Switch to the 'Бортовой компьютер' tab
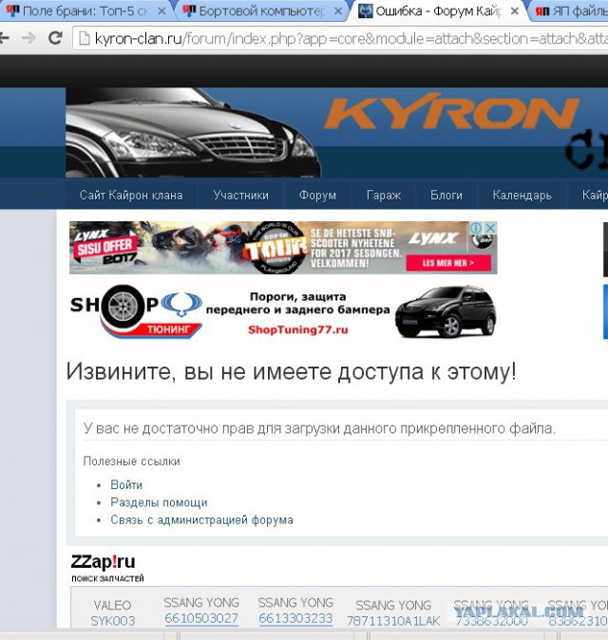The image size is (608, 640). click(x=261, y=11)
